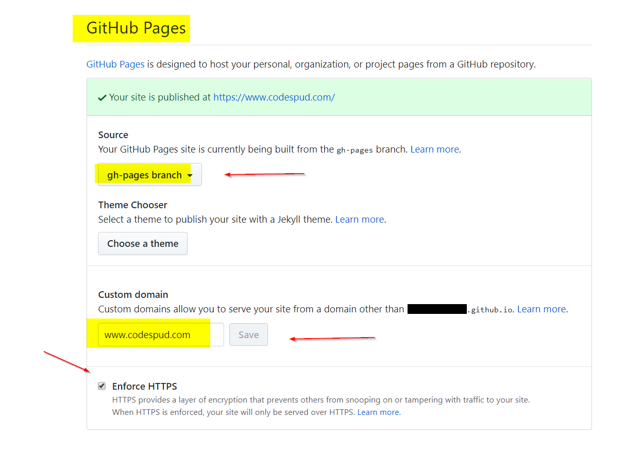
Task: Click the Custom domain section heading
Action: 133,295
